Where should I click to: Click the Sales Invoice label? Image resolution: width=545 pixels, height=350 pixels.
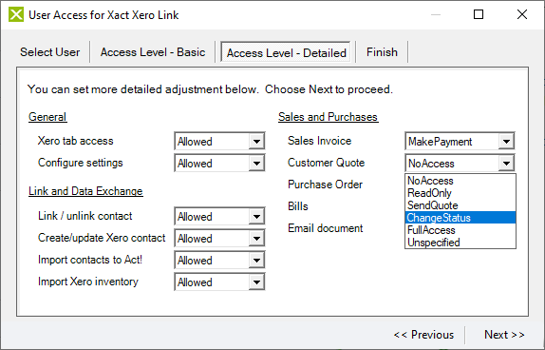click(x=319, y=141)
